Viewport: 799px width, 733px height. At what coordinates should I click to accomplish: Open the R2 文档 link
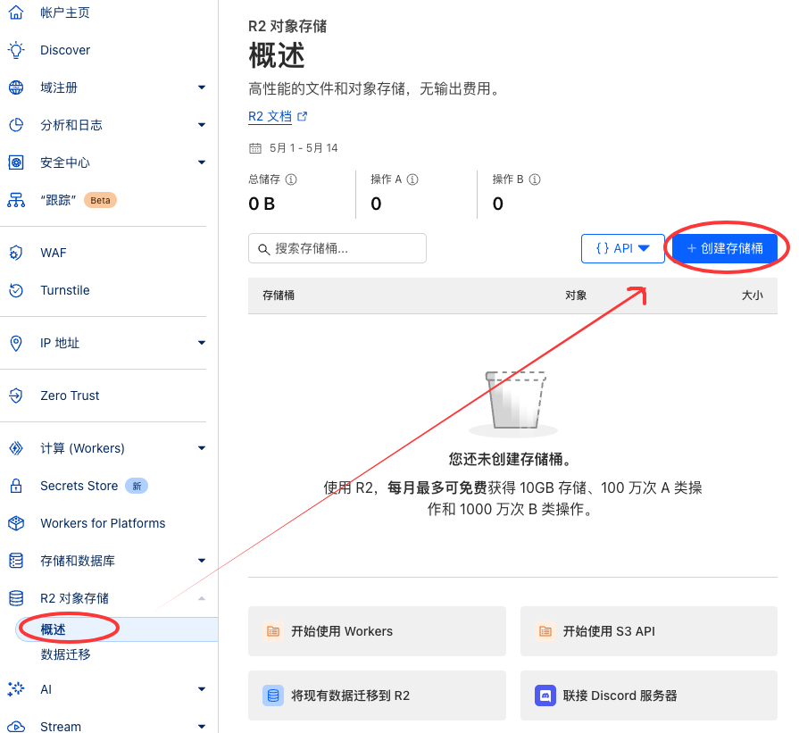(270, 116)
